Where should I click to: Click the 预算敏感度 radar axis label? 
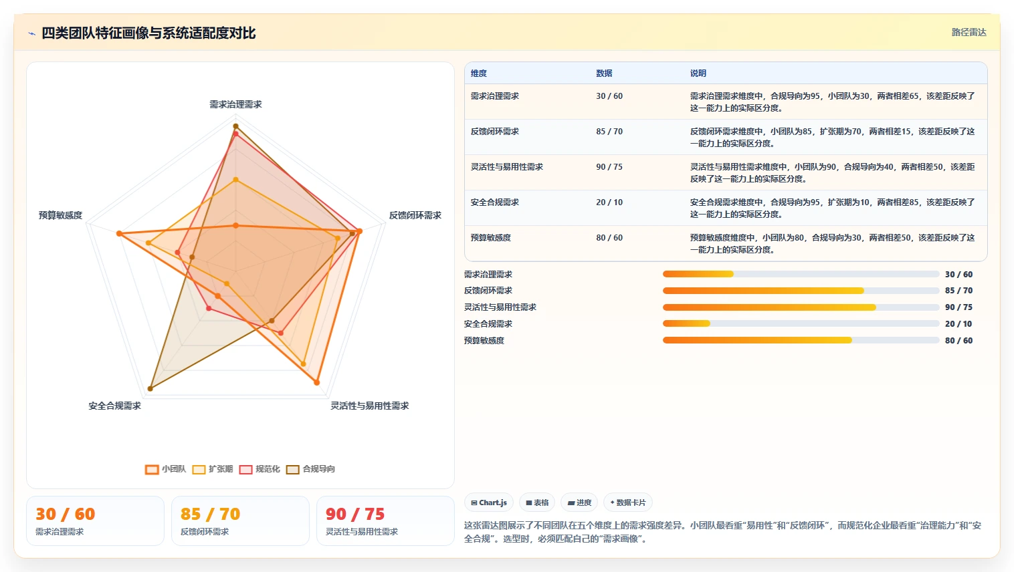60,215
